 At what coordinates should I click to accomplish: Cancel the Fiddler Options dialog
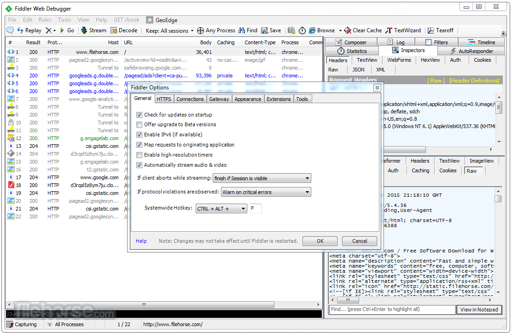tap(360, 241)
